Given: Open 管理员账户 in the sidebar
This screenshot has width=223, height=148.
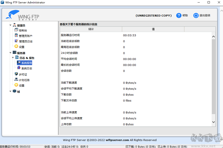Looking at the screenshot, I should pyautogui.click(x=26, y=36).
